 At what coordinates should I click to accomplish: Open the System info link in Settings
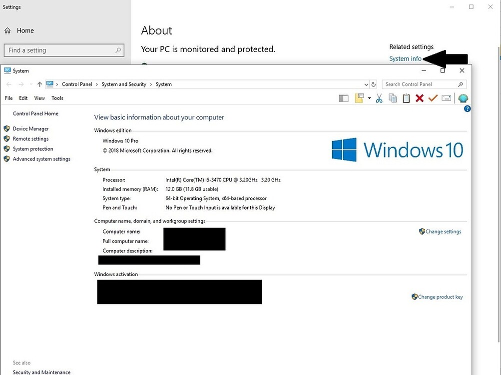pos(405,58)
